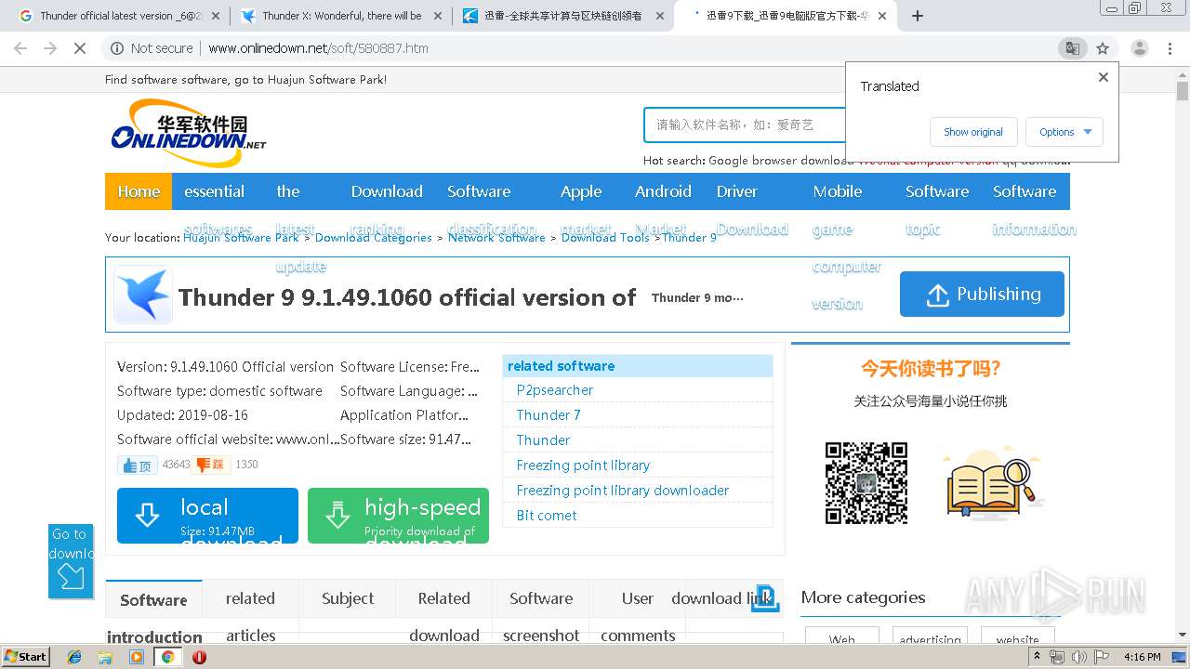Image resolution: width=1190 pixels, height=669 pixels.
Task: Open File Explorer folder in taskbar
Action: [106, 657]
